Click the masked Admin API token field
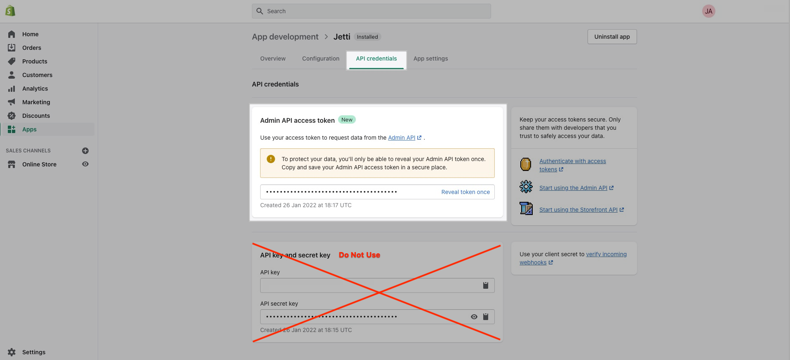This screenshot has height=360, width=790. tap(377, 192)
